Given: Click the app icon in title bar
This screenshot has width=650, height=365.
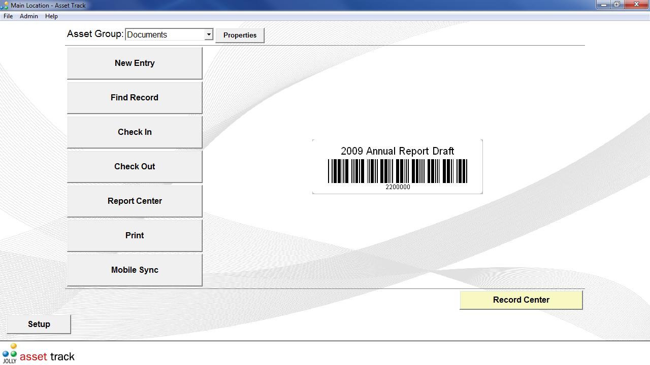Looking at the screenshot, I should pyautogui.click(x=5, y=5).
